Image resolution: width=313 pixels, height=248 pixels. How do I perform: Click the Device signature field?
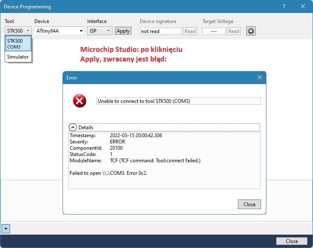point(161,31)
